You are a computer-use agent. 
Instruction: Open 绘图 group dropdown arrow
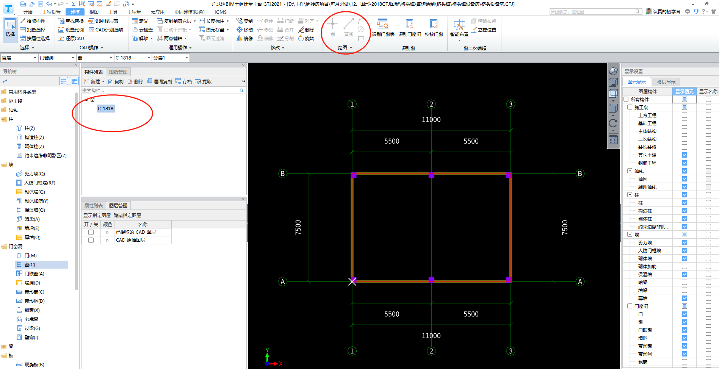[x=351, y=48]
